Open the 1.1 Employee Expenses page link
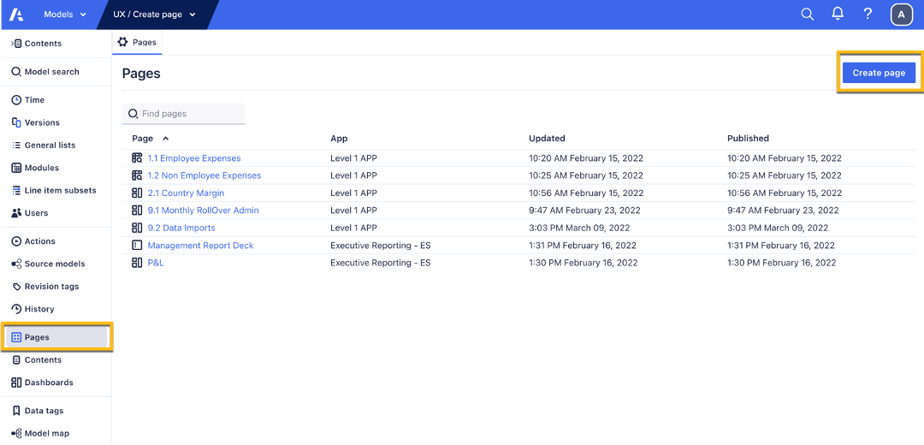The image size is (924, 445). (x=194, y=158)
